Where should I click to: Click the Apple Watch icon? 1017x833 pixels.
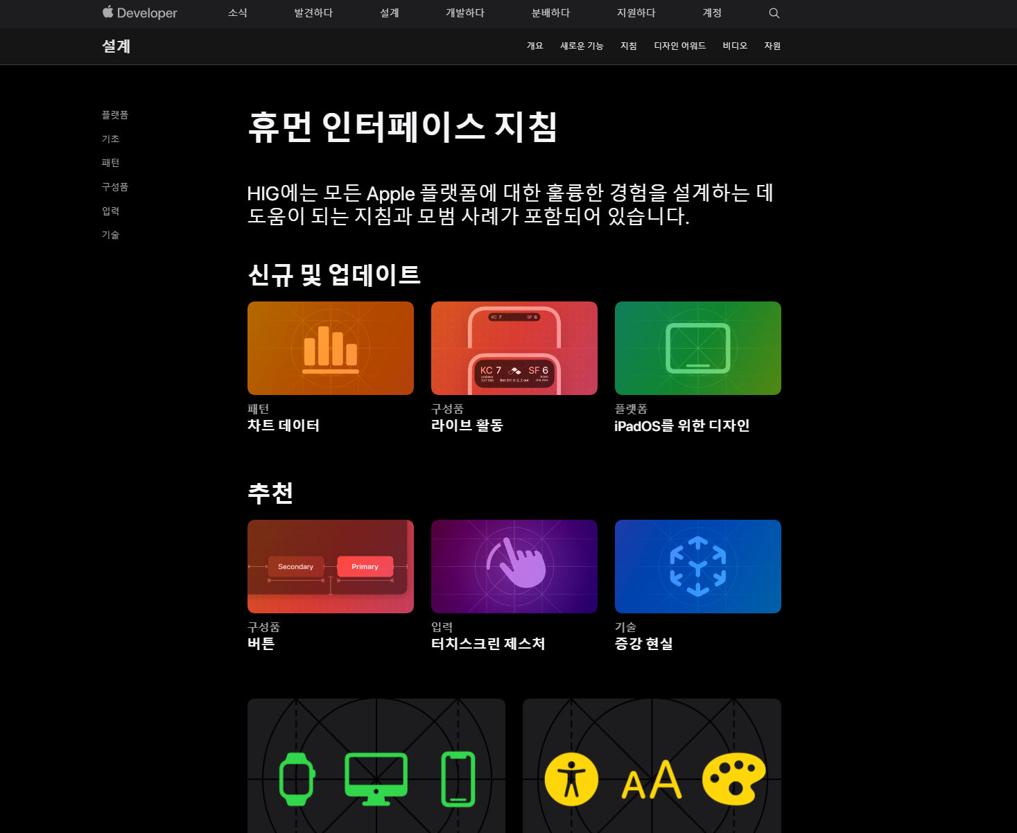[297, 779]
